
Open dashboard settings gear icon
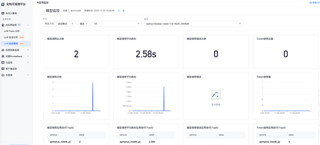pyautogui.click(x=123, y=11)
